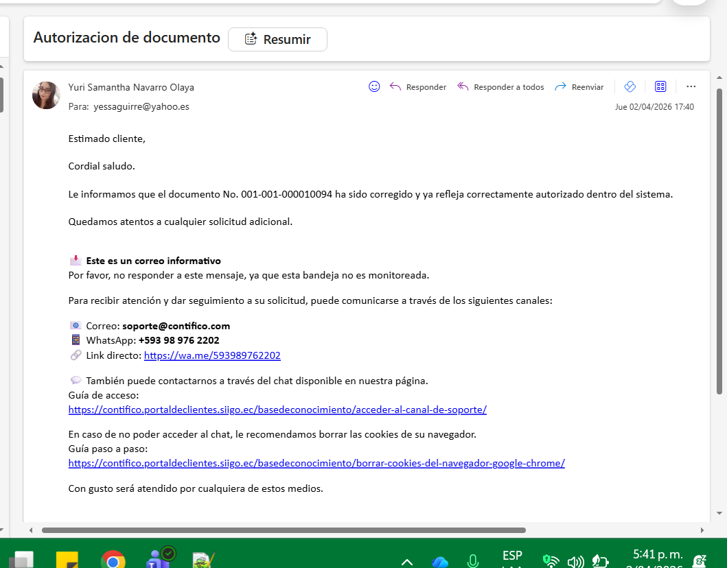The image size is (727, 568).
Task: Click sender Yuri Samantha Navarro Olaya's profile photo
Action: coord(46,95)
